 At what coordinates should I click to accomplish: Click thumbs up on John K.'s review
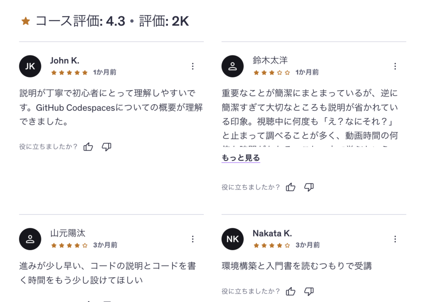88,147
